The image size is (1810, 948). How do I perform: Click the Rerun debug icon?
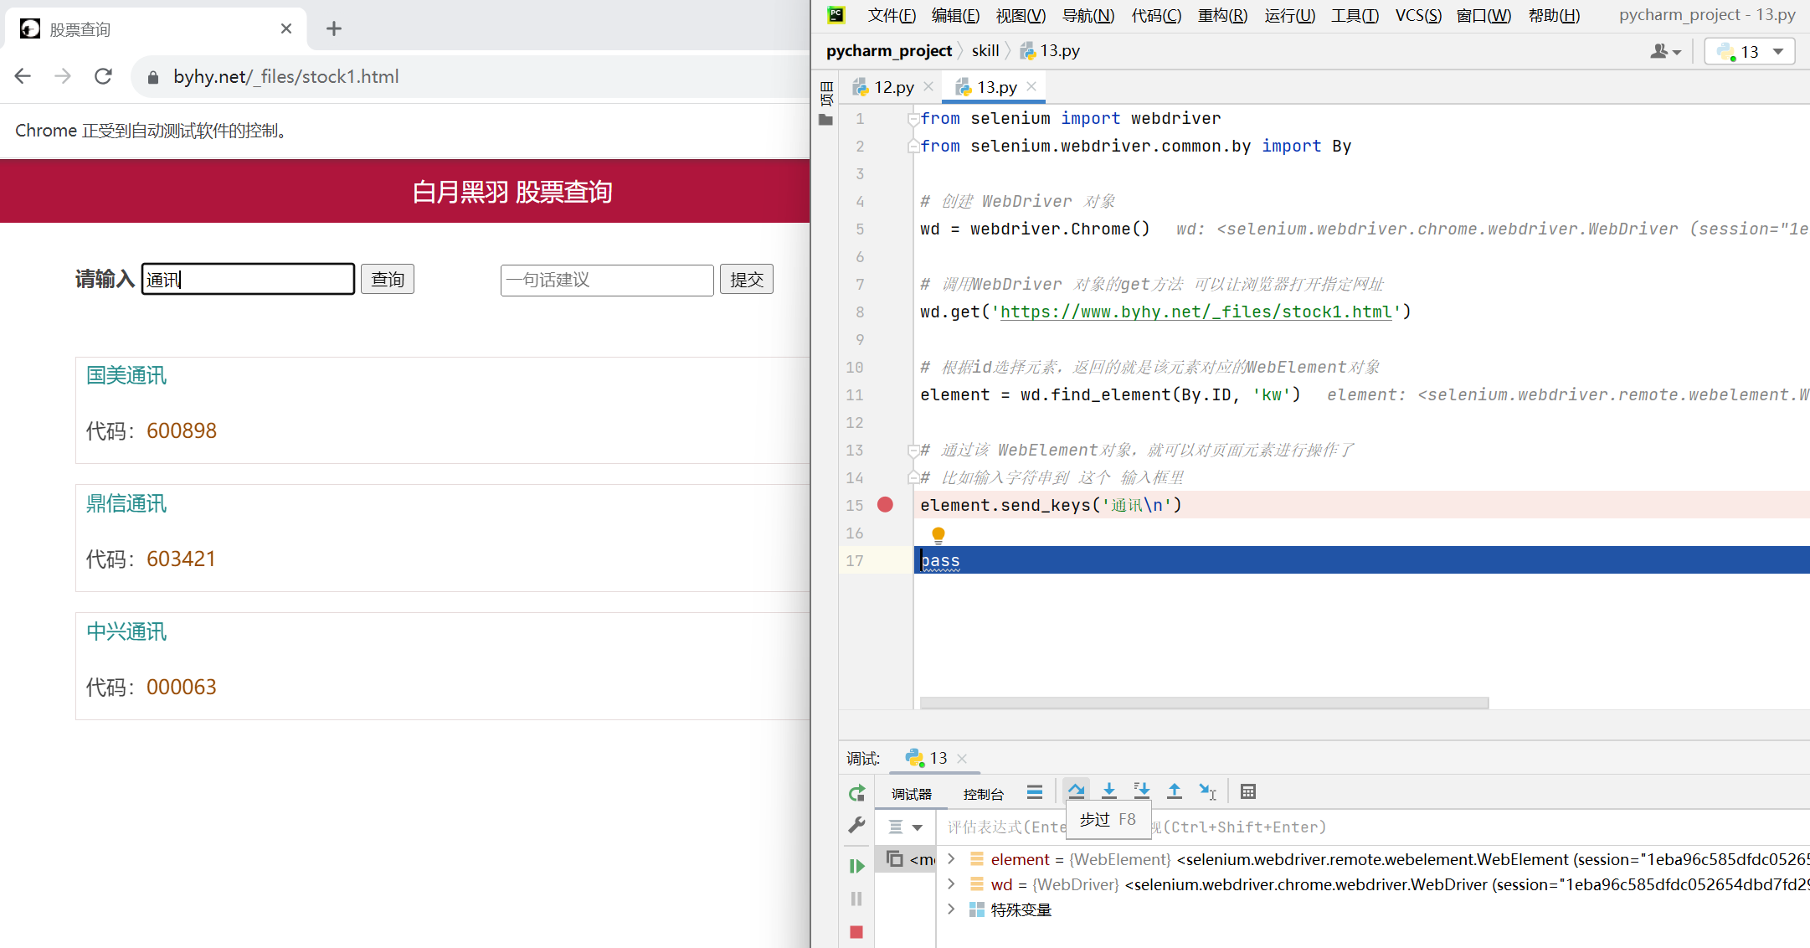coord(856,793)
